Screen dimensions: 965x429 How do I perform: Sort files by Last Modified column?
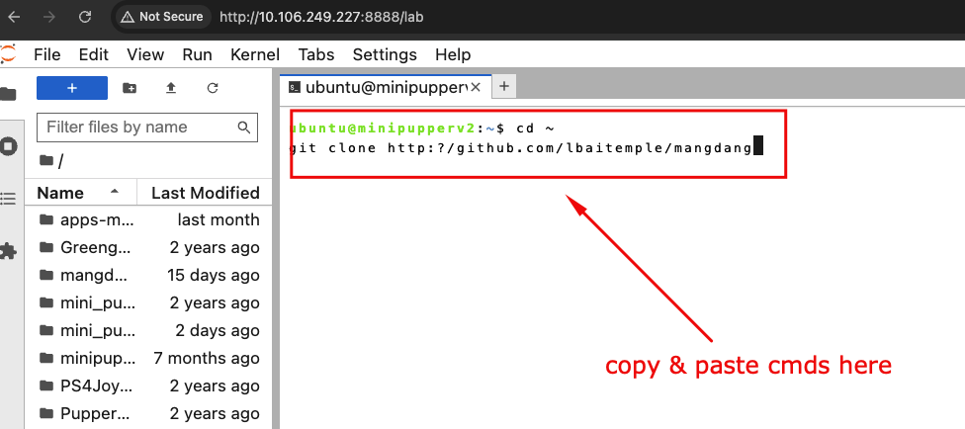pyautogui.click(x=205, y=193)
